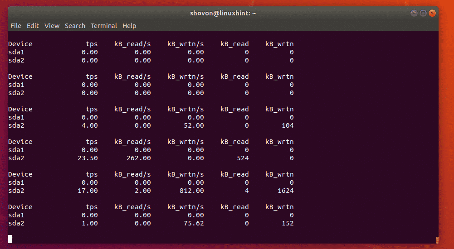
Task: Click the 23.50 tps value
Action: 88,158
